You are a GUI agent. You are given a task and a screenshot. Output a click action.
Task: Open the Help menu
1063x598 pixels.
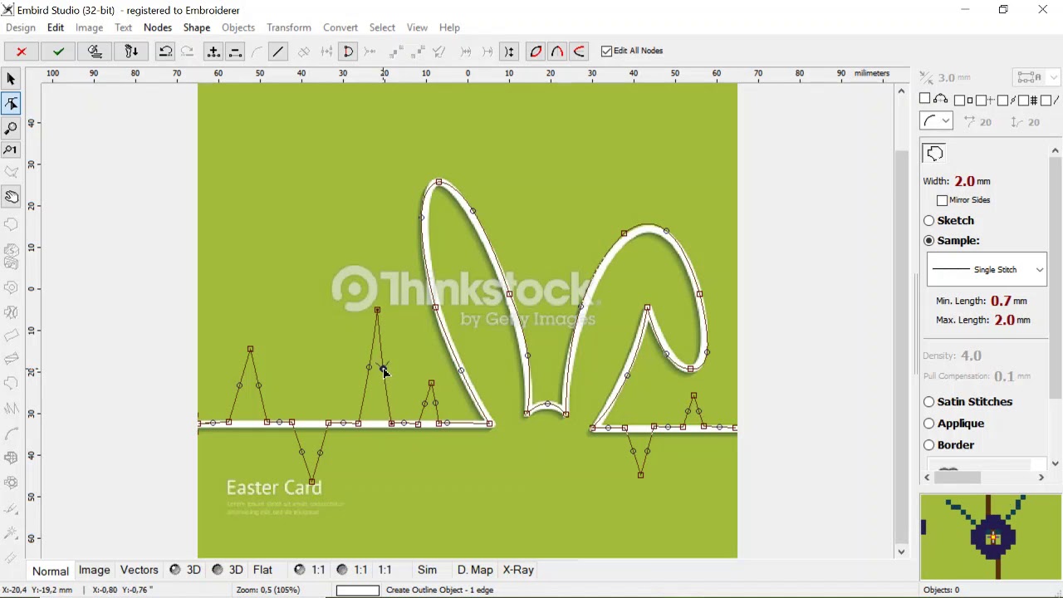point(449,27)
